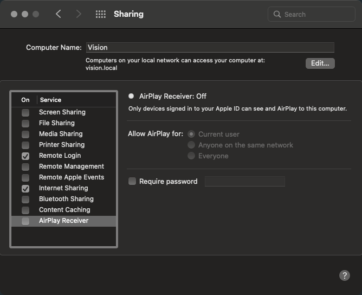Select Anyone on the same network

point(191,145)
